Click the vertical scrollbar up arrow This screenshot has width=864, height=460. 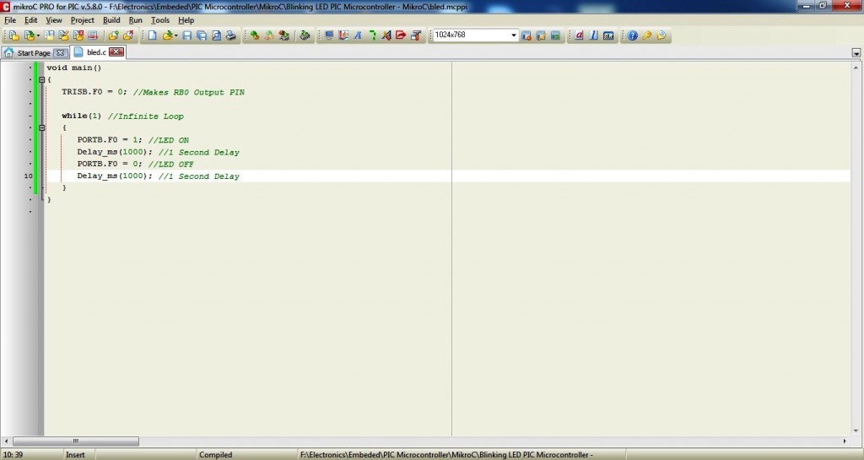[856, 68]
